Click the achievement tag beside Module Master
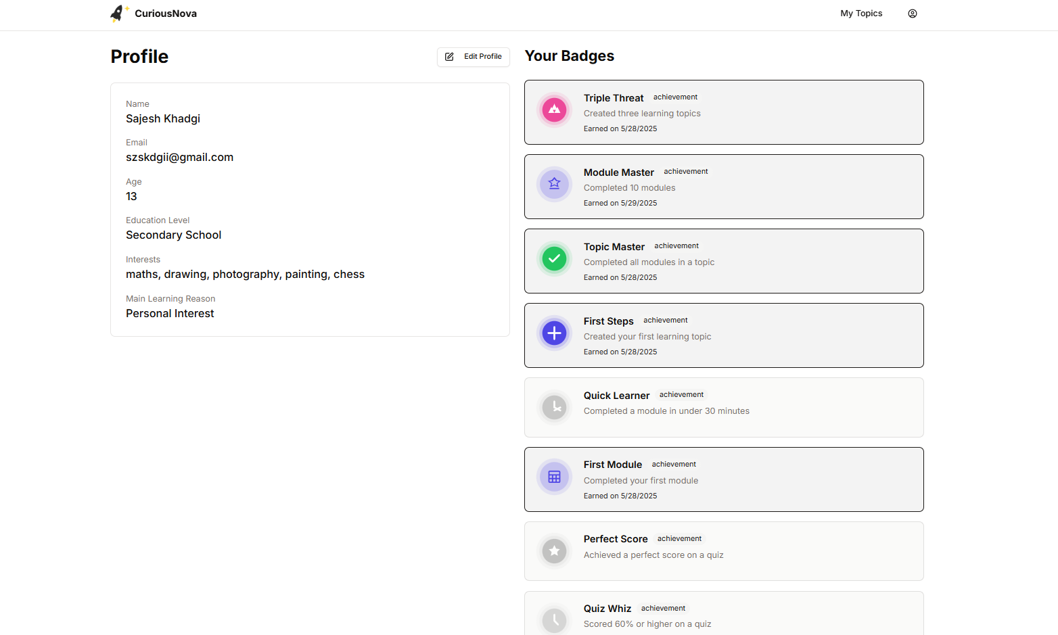 pyautogui.click(x=685, y=172)
